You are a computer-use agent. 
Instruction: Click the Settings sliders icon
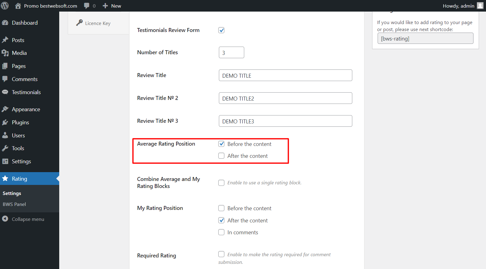(5, 161)
